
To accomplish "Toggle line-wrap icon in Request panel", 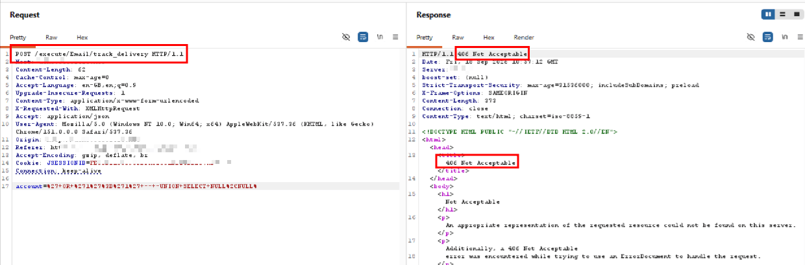I will [x=363, y=37].
